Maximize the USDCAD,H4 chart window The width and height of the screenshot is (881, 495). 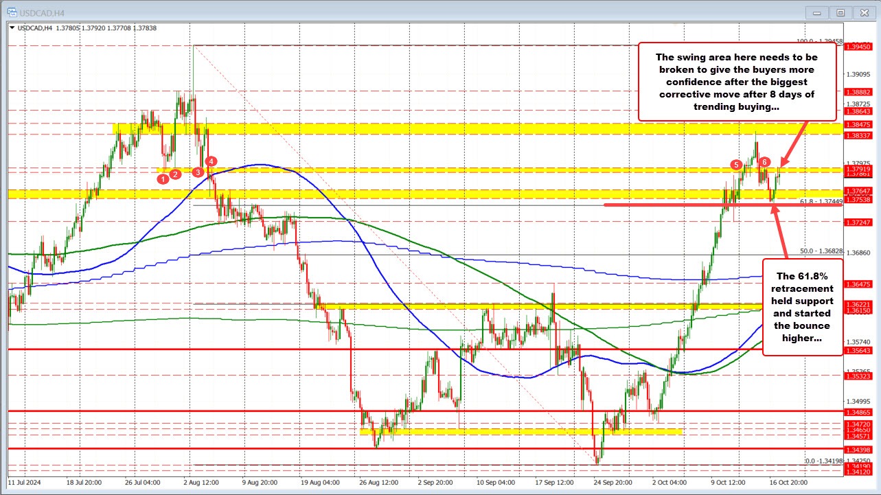tap(839, 12)
